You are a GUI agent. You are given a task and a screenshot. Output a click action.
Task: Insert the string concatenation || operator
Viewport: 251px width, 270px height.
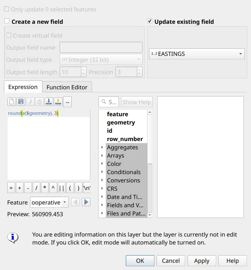pos(61,188)
